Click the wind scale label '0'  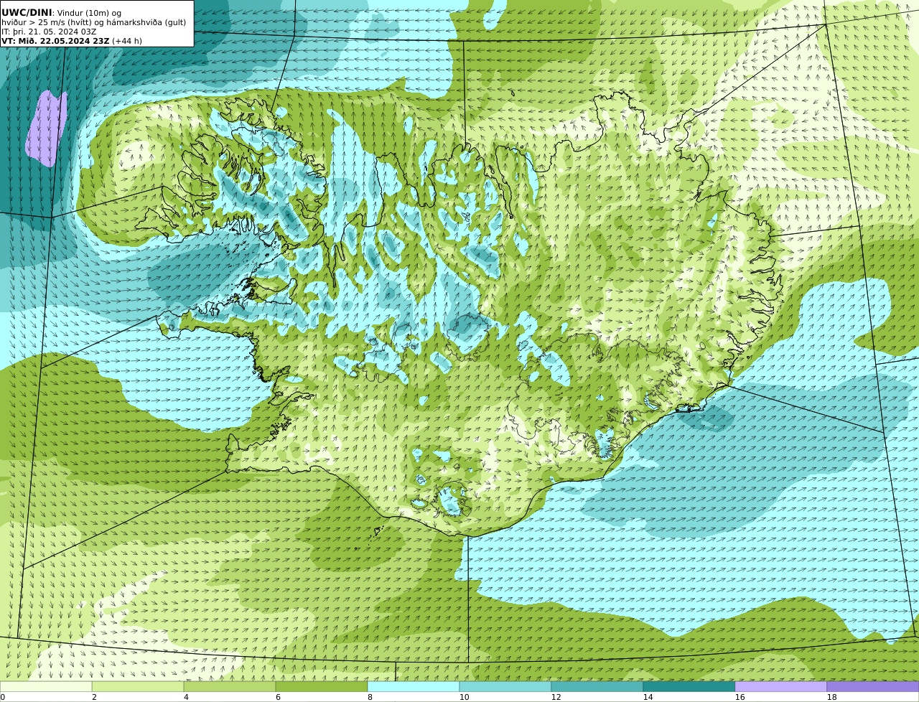(x=2, y=697)
